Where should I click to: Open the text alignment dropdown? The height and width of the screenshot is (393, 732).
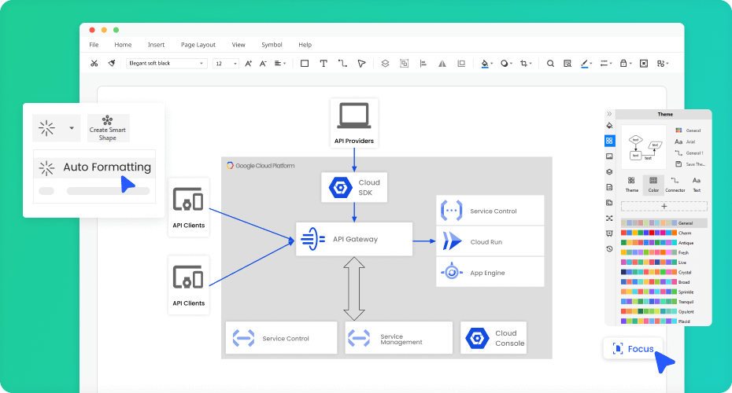click(280, 64)
